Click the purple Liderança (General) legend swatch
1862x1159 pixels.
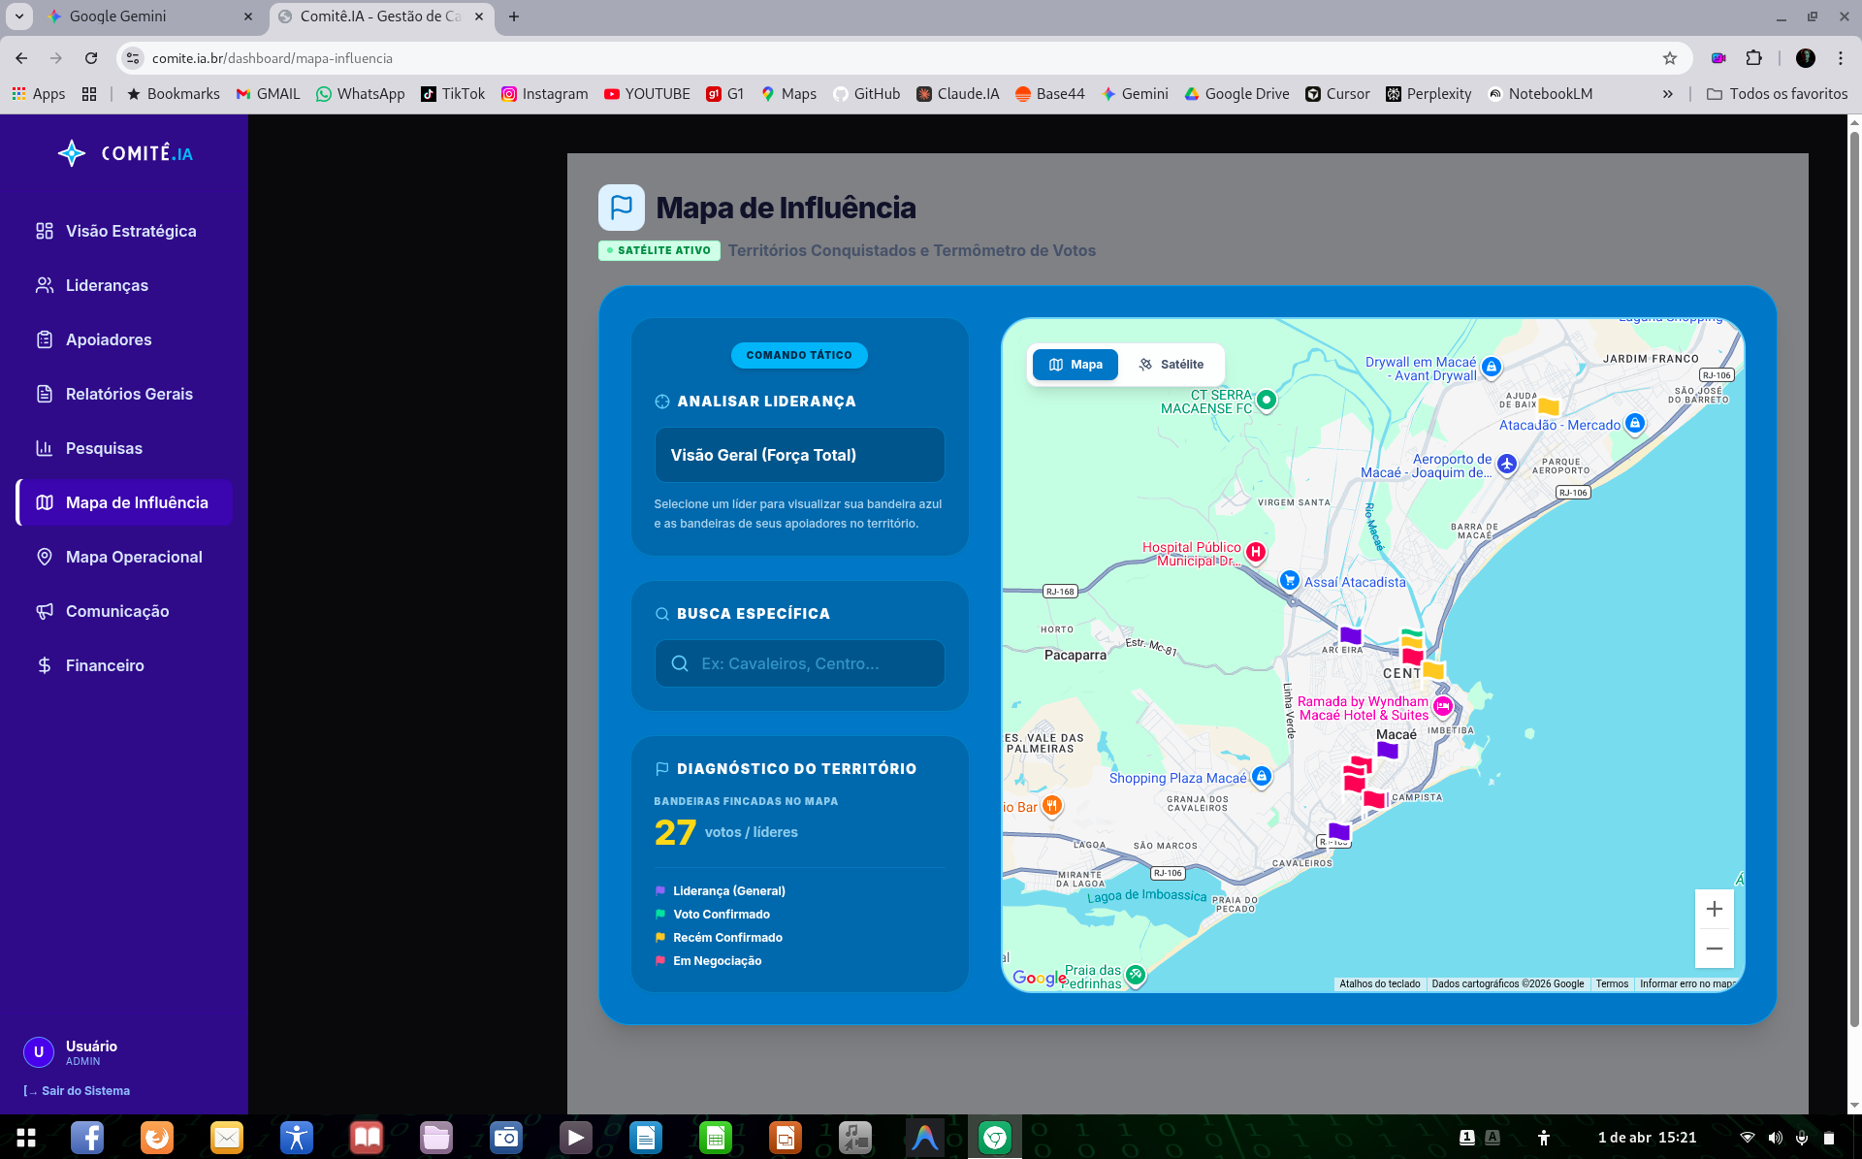[x=660, y=890]
